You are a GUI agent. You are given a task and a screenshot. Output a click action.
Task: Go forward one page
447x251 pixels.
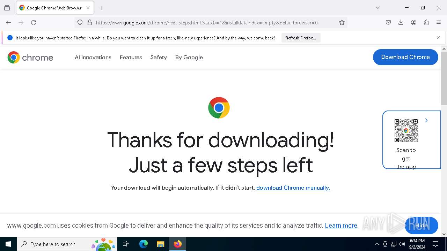click(21, 23)
